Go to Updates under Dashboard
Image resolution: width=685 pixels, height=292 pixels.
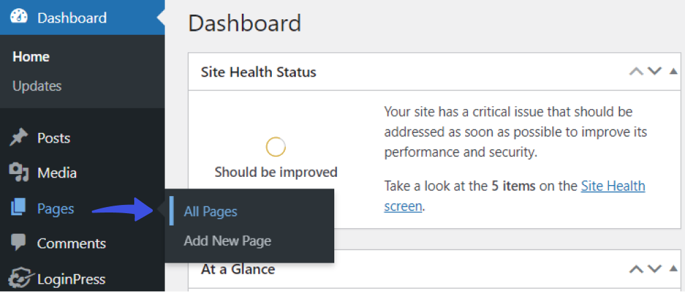coord(37,86)
